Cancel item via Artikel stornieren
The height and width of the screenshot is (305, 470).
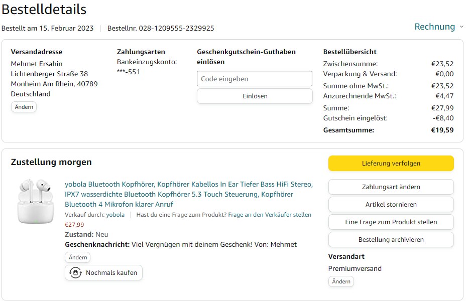[391, 205]
